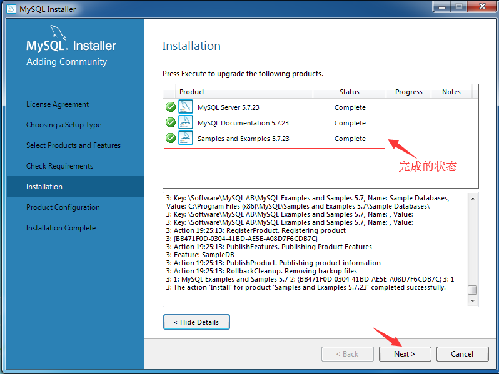Click the Notes column header
Viewport: 499px width, 374px height.
(x=451, y=92)
